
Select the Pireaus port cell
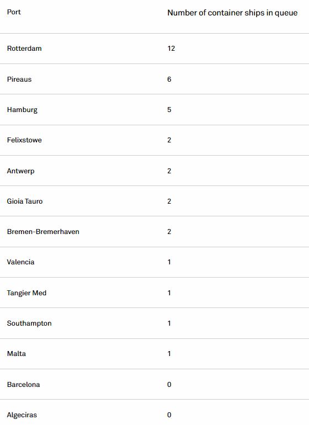pyautogui.click(x=19, y=79)
